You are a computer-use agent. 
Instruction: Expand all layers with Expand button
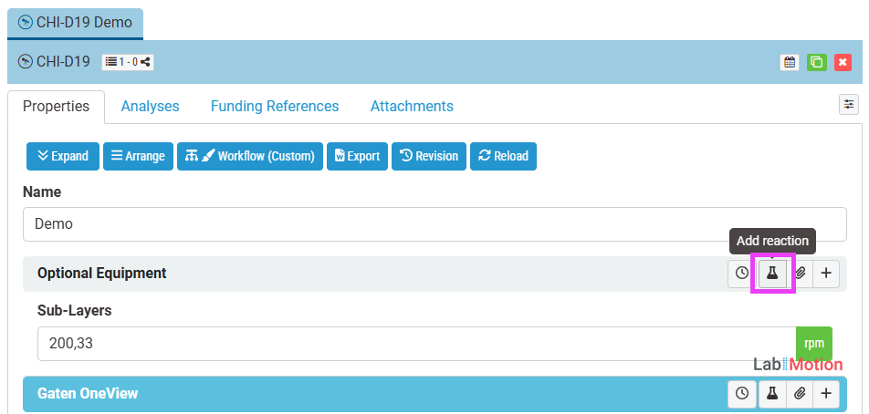pyautogui.click(x=62, y=156)
